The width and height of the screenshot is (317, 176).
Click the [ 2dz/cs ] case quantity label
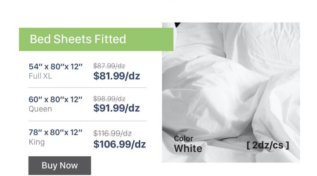click(x=267, y=145)
